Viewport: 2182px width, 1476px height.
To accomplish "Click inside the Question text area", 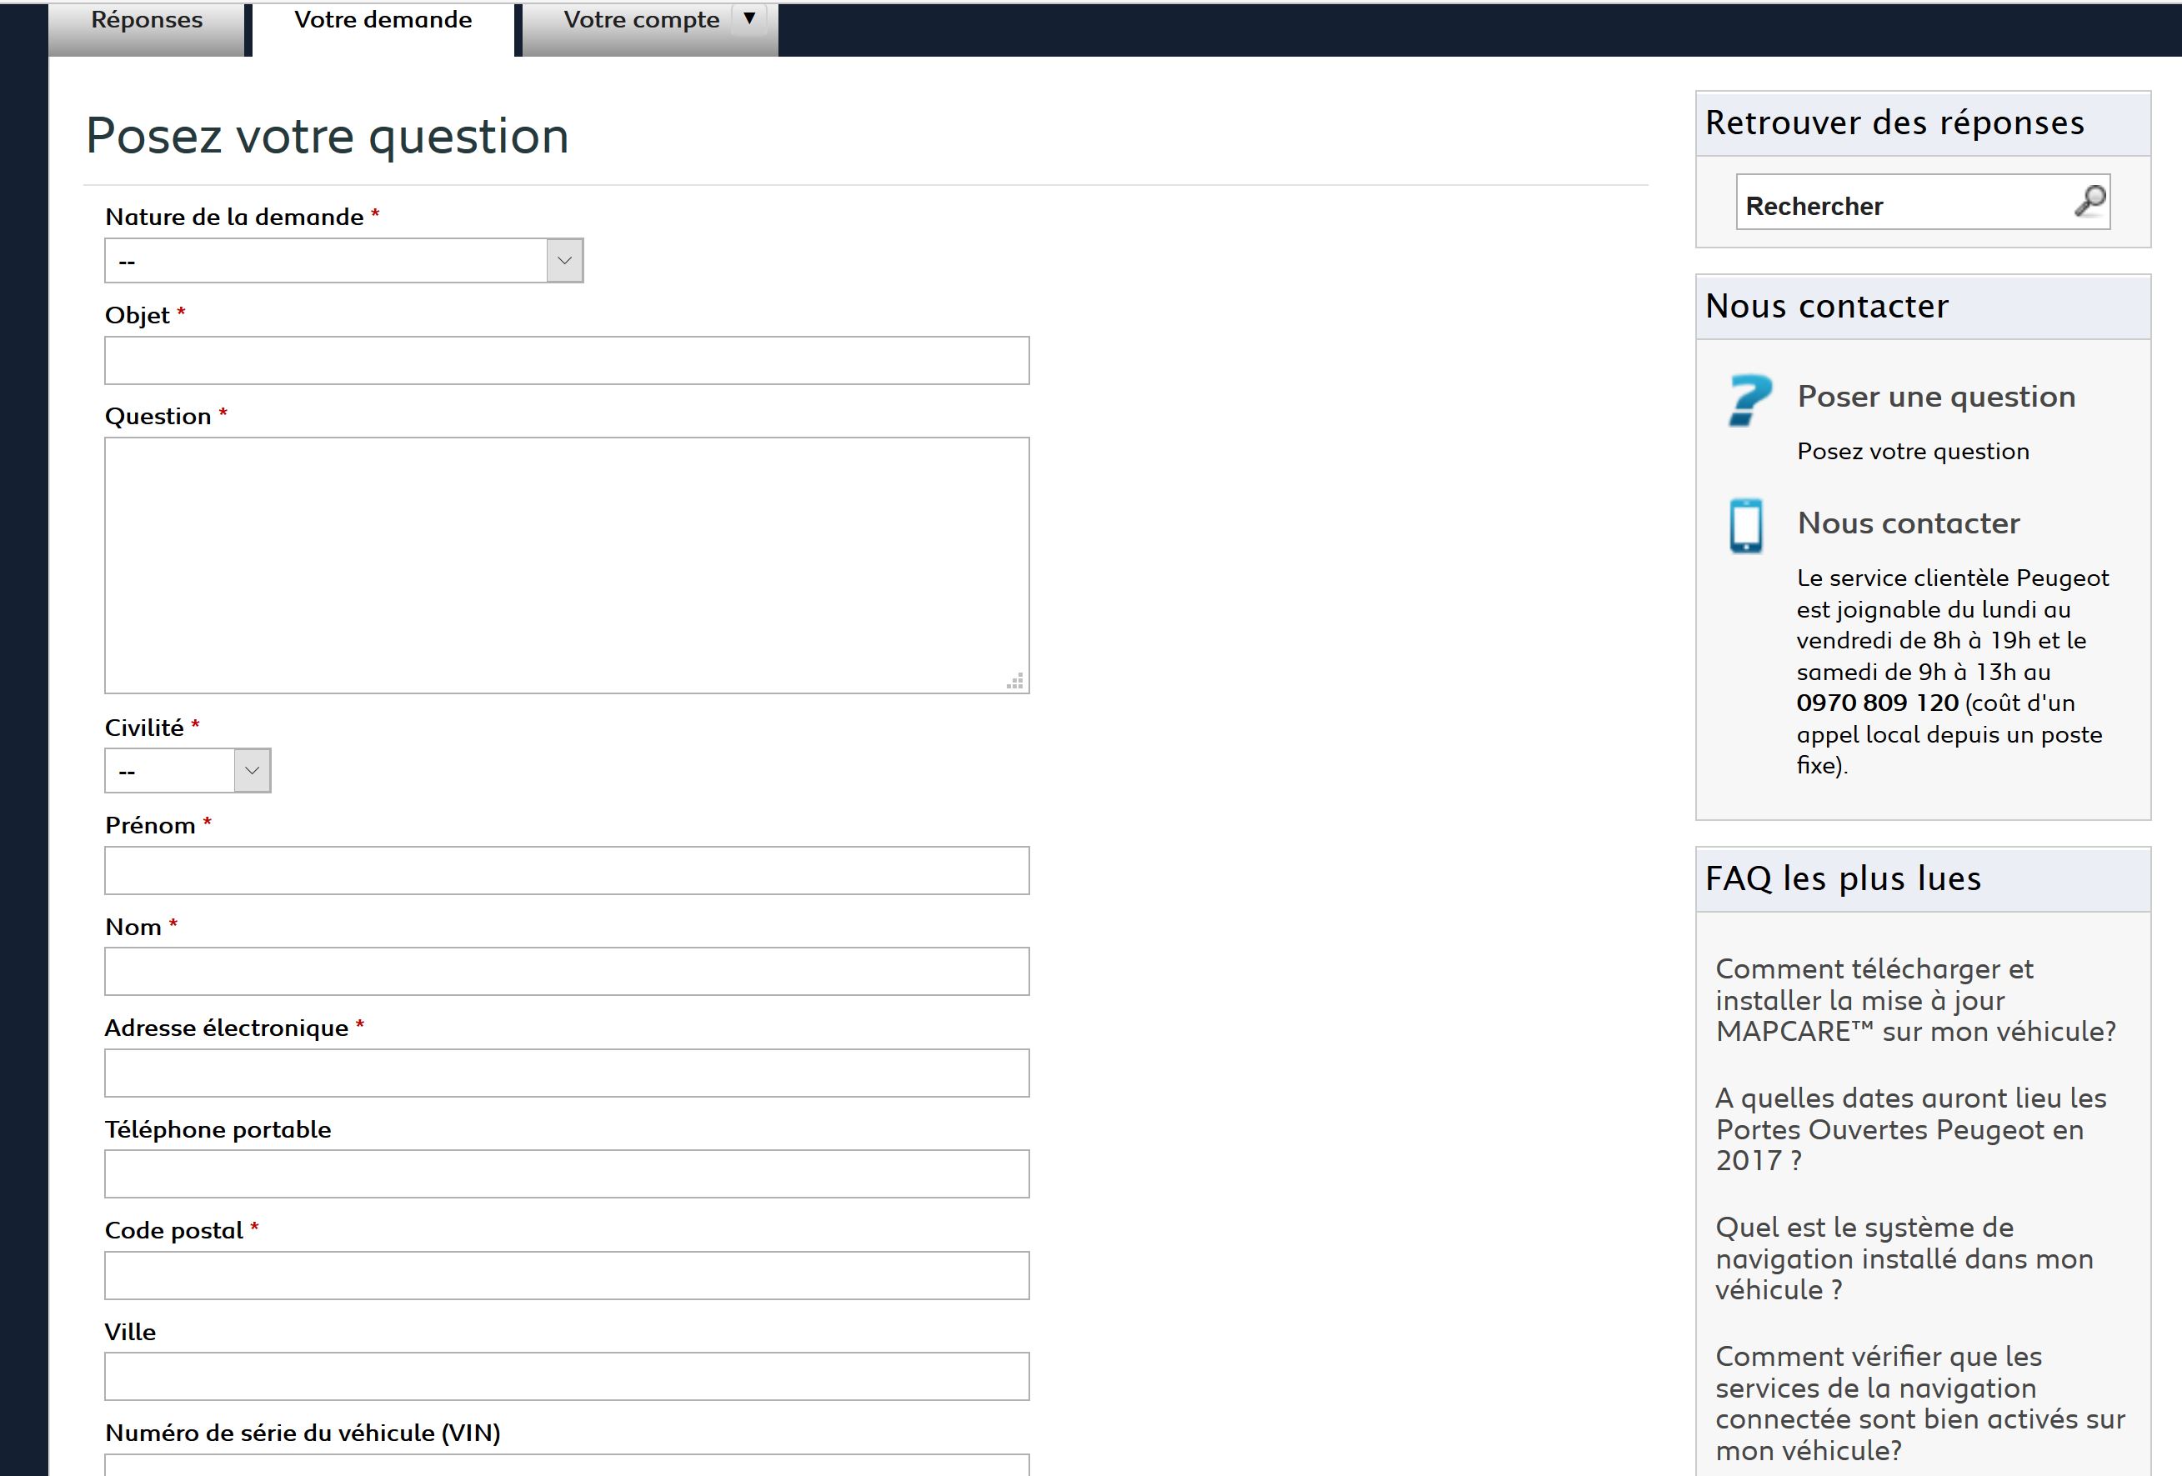I will point(566,565).
